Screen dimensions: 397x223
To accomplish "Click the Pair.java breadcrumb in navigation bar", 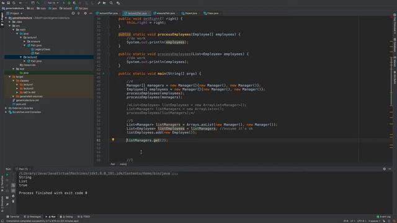I will point(81,8).
